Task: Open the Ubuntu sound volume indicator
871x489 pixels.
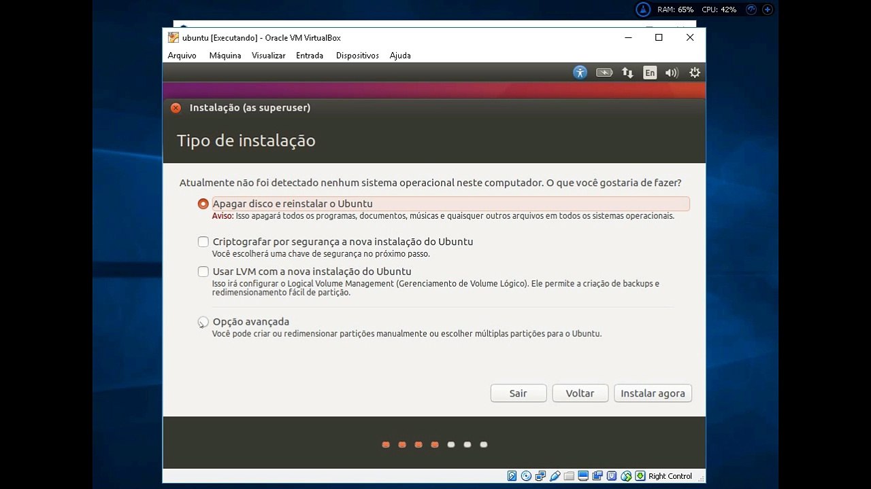Action: pos(672,73)
